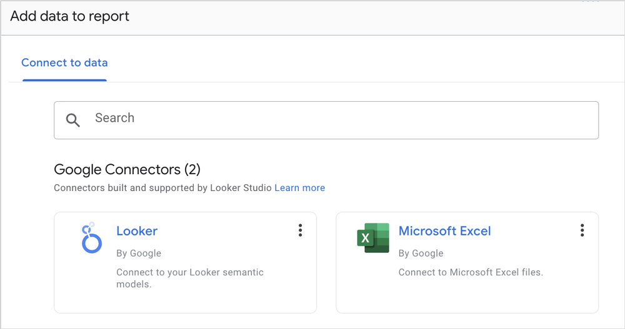
Task: Open the Looker connector's three-dot menu
Action: click(x=300, y=230)
